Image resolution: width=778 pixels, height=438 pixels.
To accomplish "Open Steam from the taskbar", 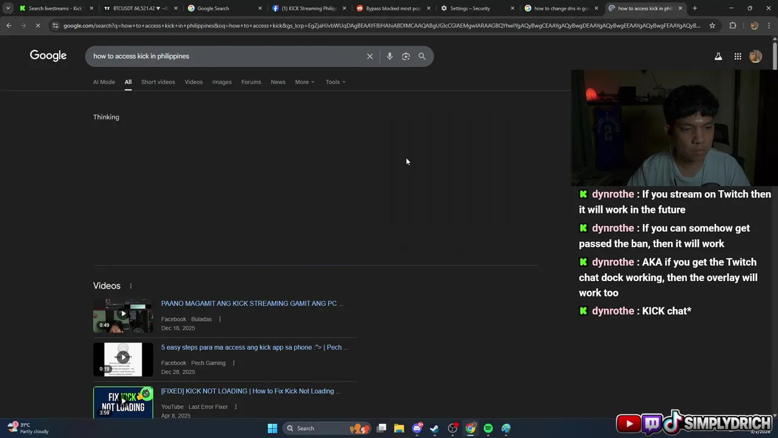I will coord(435,428).
